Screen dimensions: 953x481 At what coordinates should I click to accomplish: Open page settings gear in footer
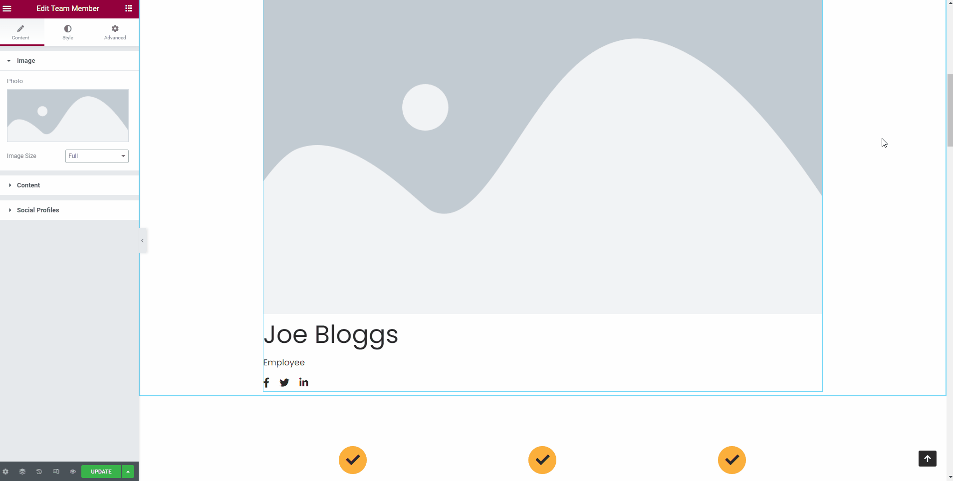[5, 472]
